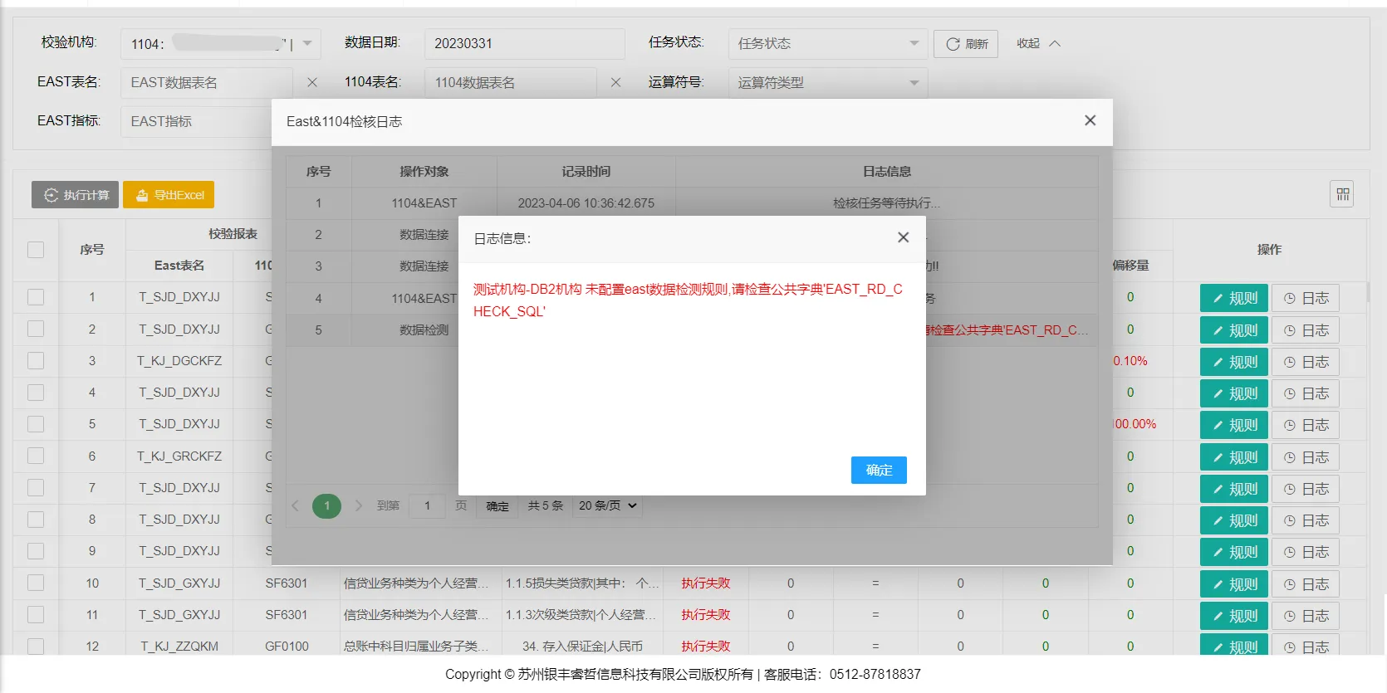Viewport: 1387px width, 693px height.
Task: Collapse the filter panel with 收起
Action: [1038, 44]
